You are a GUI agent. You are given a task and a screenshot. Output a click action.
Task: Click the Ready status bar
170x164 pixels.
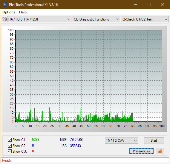(x=85, y=160)
